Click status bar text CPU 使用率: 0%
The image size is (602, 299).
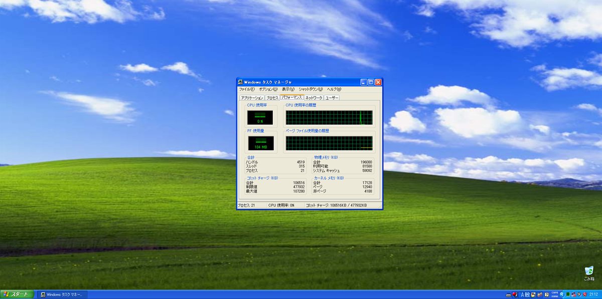[x=281, y=205]
